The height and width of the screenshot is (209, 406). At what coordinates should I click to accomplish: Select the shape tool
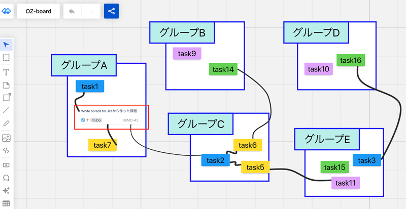[6, 97]
